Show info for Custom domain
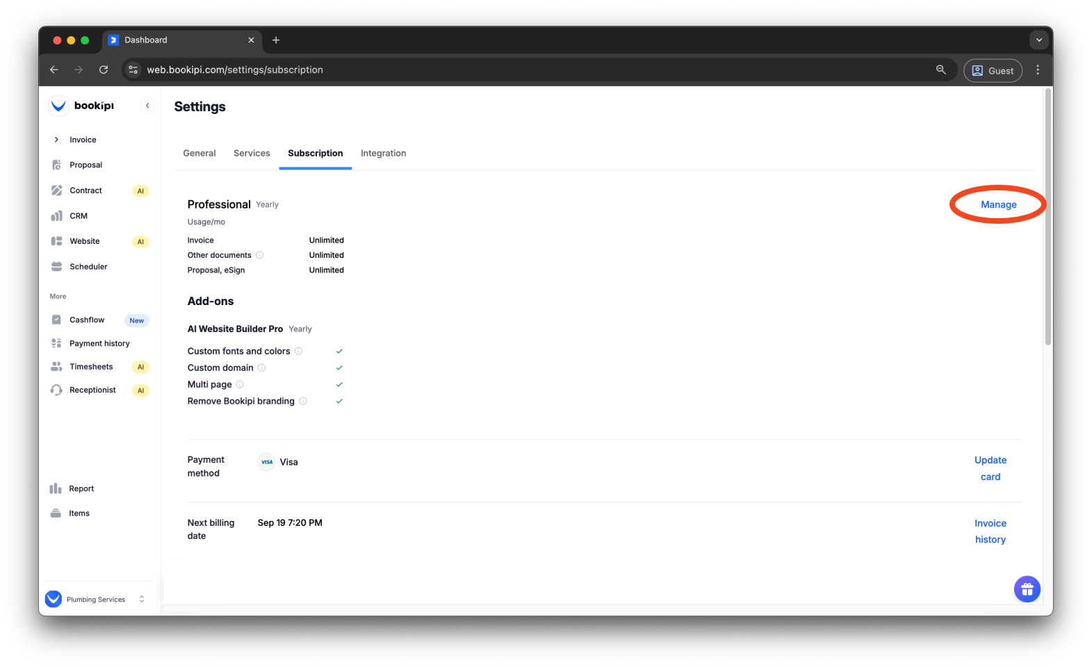This screenshot has height=667, width=1092. tap(261, 368)
